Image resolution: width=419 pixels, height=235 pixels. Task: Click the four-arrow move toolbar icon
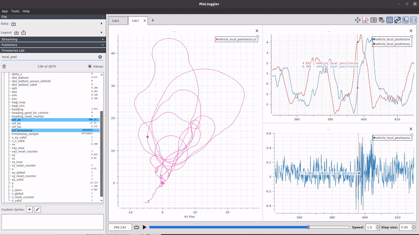click(357, 20)
